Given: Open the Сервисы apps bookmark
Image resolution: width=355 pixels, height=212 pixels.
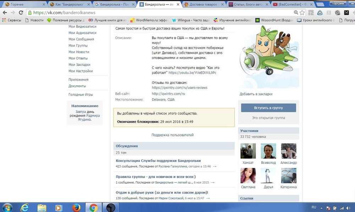Looking at the screenshot, I should pos(12,20).
